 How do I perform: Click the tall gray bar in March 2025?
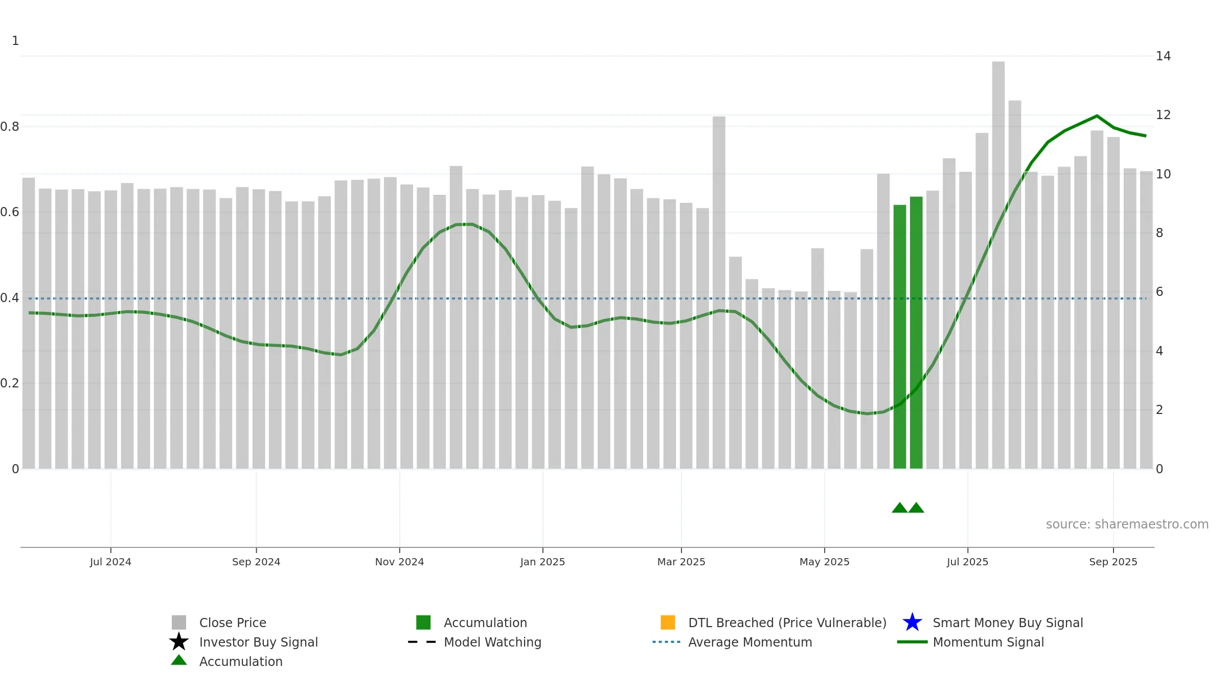[719, 292]
